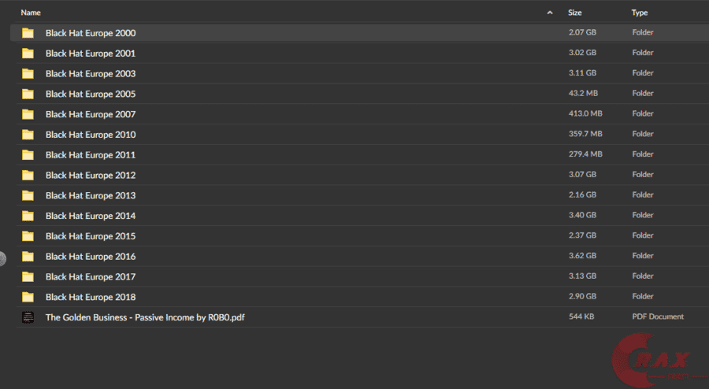Click the round handle at left edge
The image size is (709, 389).
pos(2,257)
